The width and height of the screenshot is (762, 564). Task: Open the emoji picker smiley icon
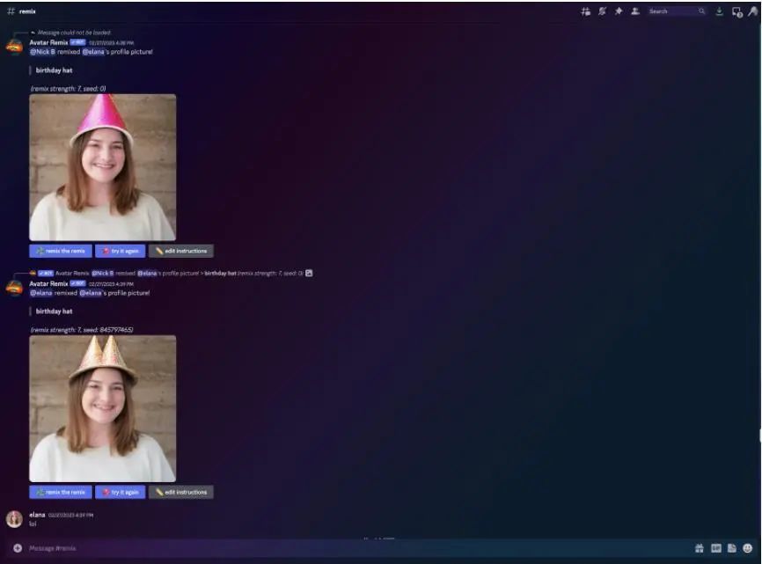[x=747, y=548]
